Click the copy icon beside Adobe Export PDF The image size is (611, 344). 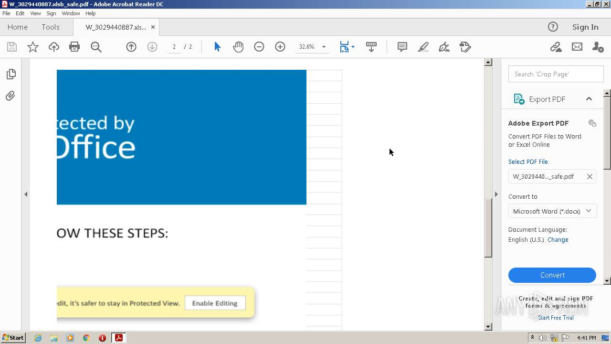point(592,123)
